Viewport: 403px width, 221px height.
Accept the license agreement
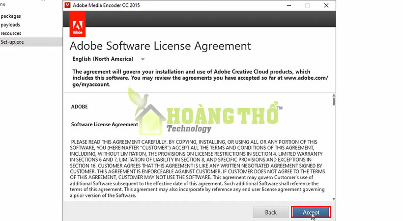[x=311, y=212]
